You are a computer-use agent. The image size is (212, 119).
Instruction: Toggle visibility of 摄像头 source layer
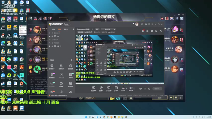[x=50, y=33]
